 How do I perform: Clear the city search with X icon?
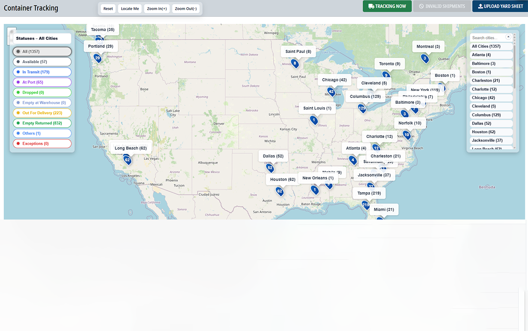(x=508, y=37)
